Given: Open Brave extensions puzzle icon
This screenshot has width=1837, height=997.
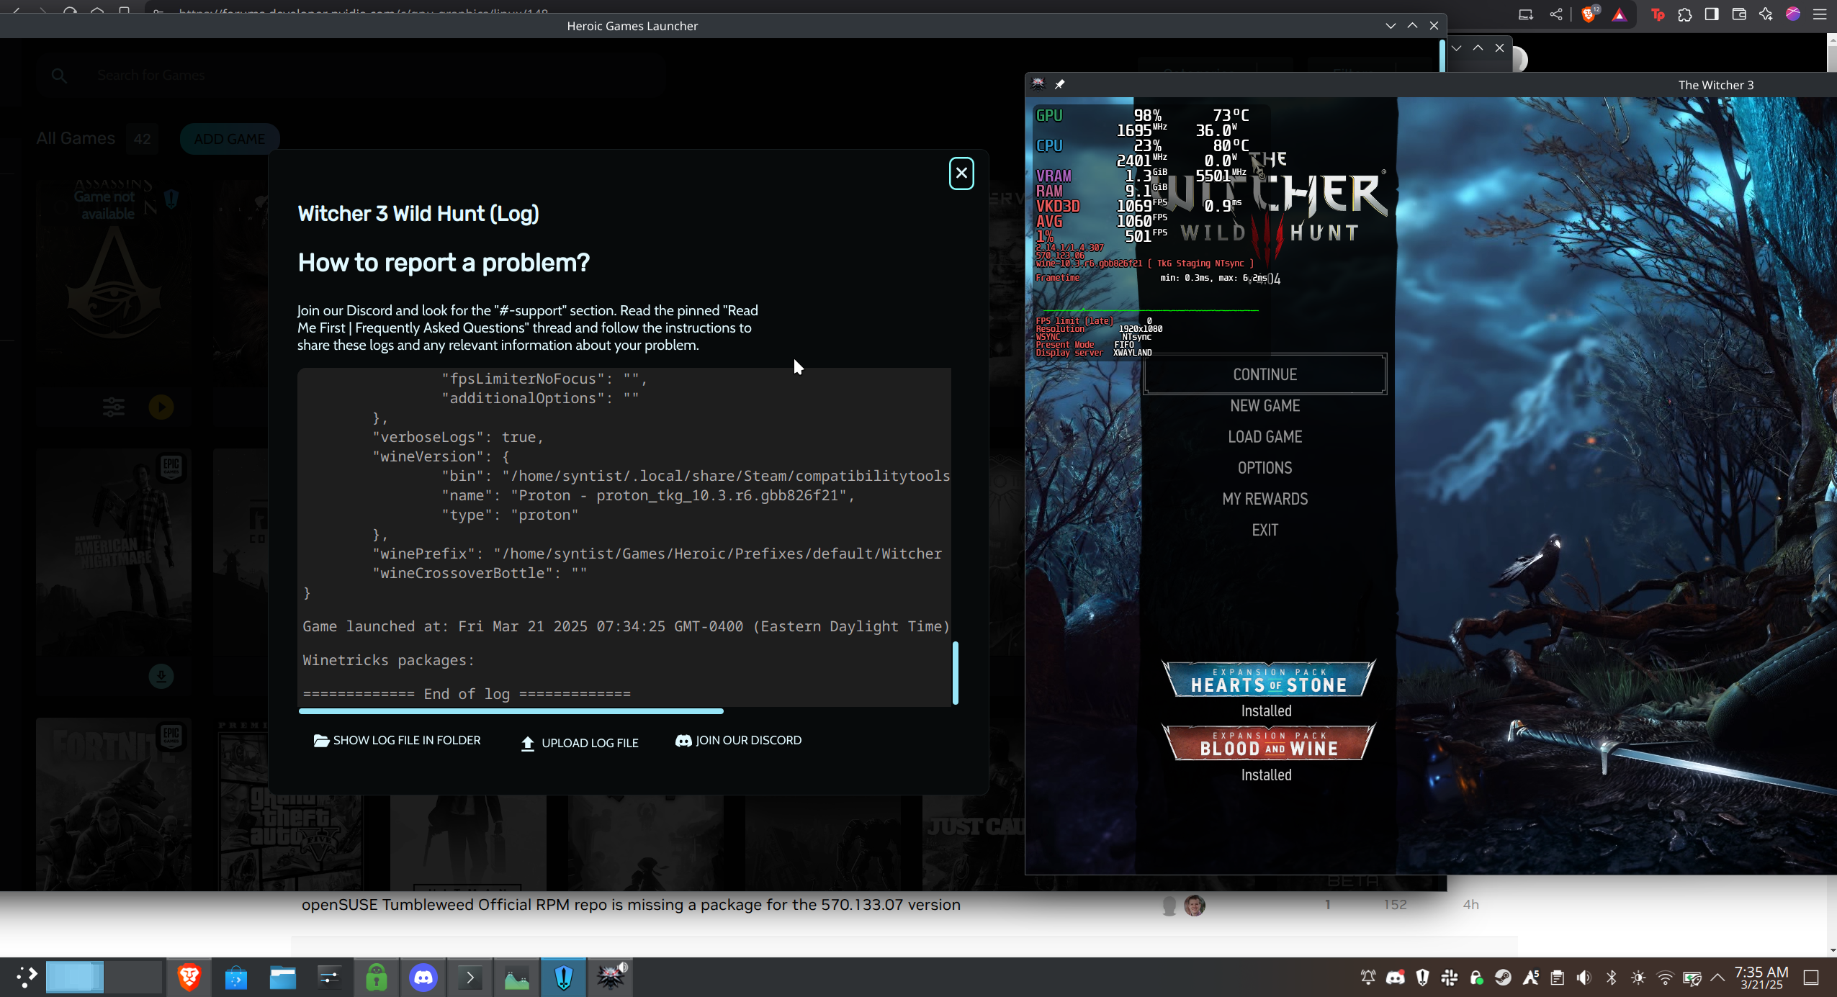Looking at the screenshot, I should (1684, 14).
